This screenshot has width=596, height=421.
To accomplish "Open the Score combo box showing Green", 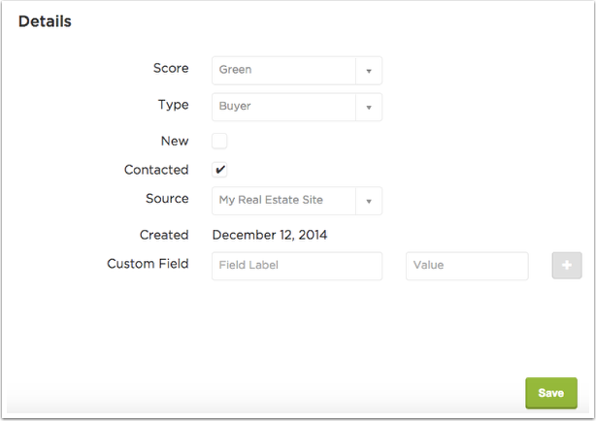I will point(297,71).
